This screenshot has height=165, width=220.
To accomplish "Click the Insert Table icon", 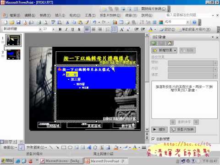I will pos(121,22).
